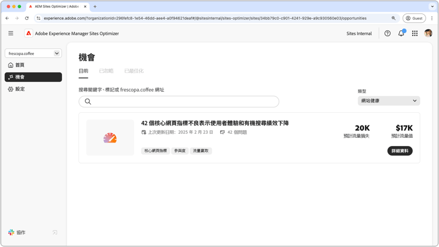This screenshot has width=439, height=247.
Task: Click the Sites Internal organization label
Action: [359, 33]
